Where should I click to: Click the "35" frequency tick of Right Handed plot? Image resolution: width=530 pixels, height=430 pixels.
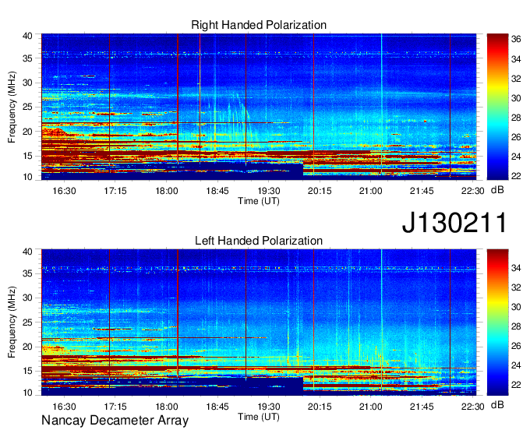(x=27, y=58)
